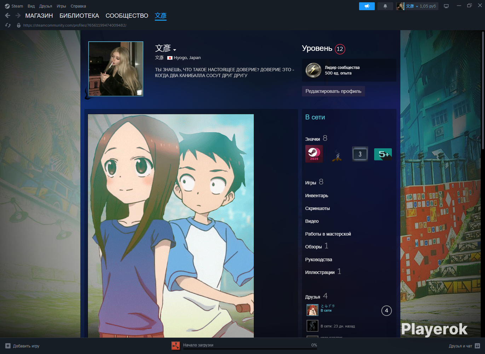Open avatar of online friend とらドラ

tap(312, 310)
